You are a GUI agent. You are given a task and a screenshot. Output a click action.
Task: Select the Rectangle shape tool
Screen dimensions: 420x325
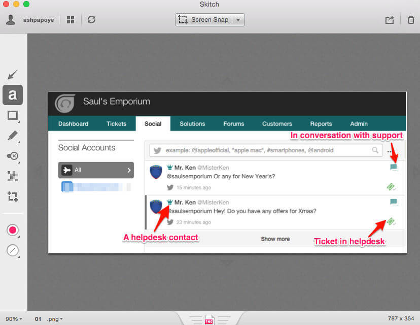tap(13, 116)
